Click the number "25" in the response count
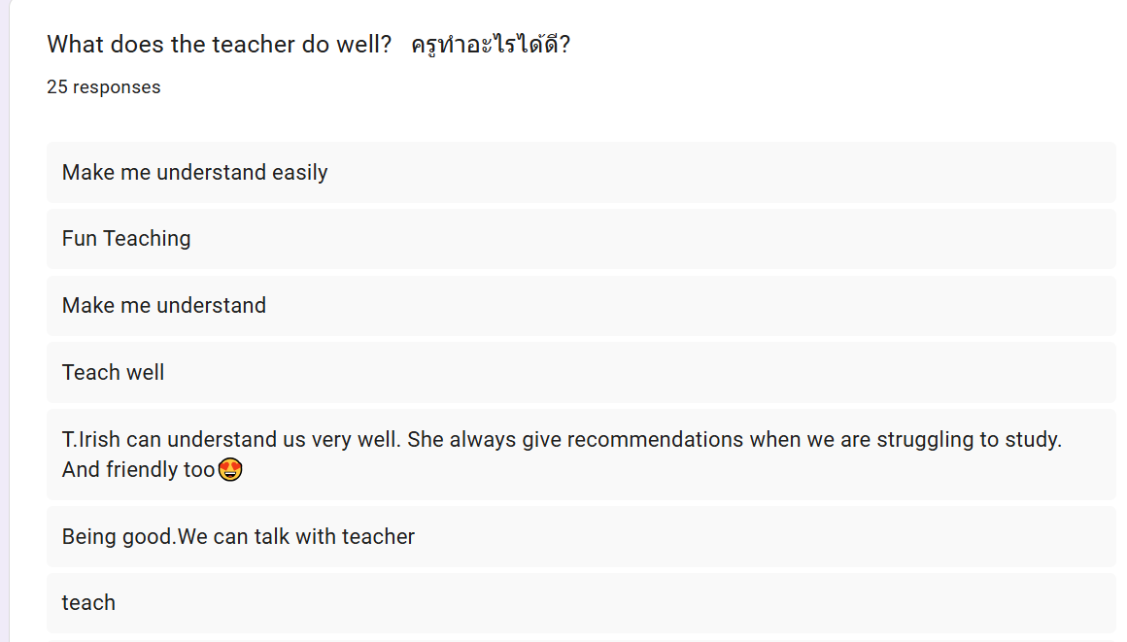Viewport: 1127px width, 642px height. pos(57,87)
